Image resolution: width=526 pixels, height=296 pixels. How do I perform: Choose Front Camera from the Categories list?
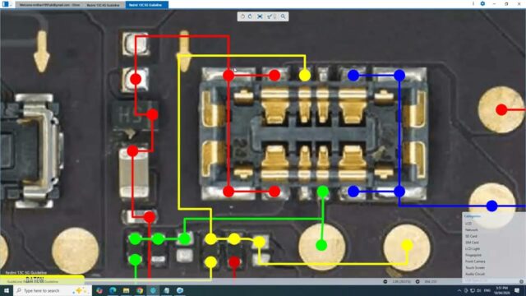coord(475,261)
